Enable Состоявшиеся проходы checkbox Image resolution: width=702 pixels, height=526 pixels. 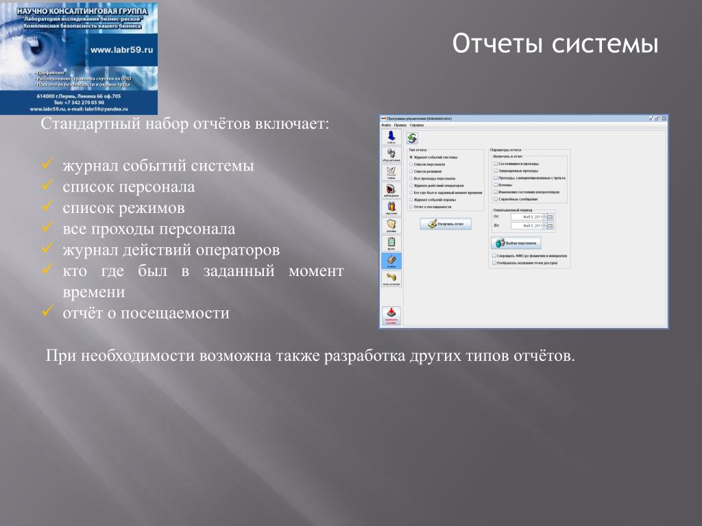pyautogui.click(x=496, y=164)
